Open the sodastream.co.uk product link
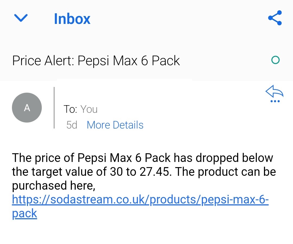Image resolution: width=293 pixels, height=244 pixels. click(x=140, y=200)
